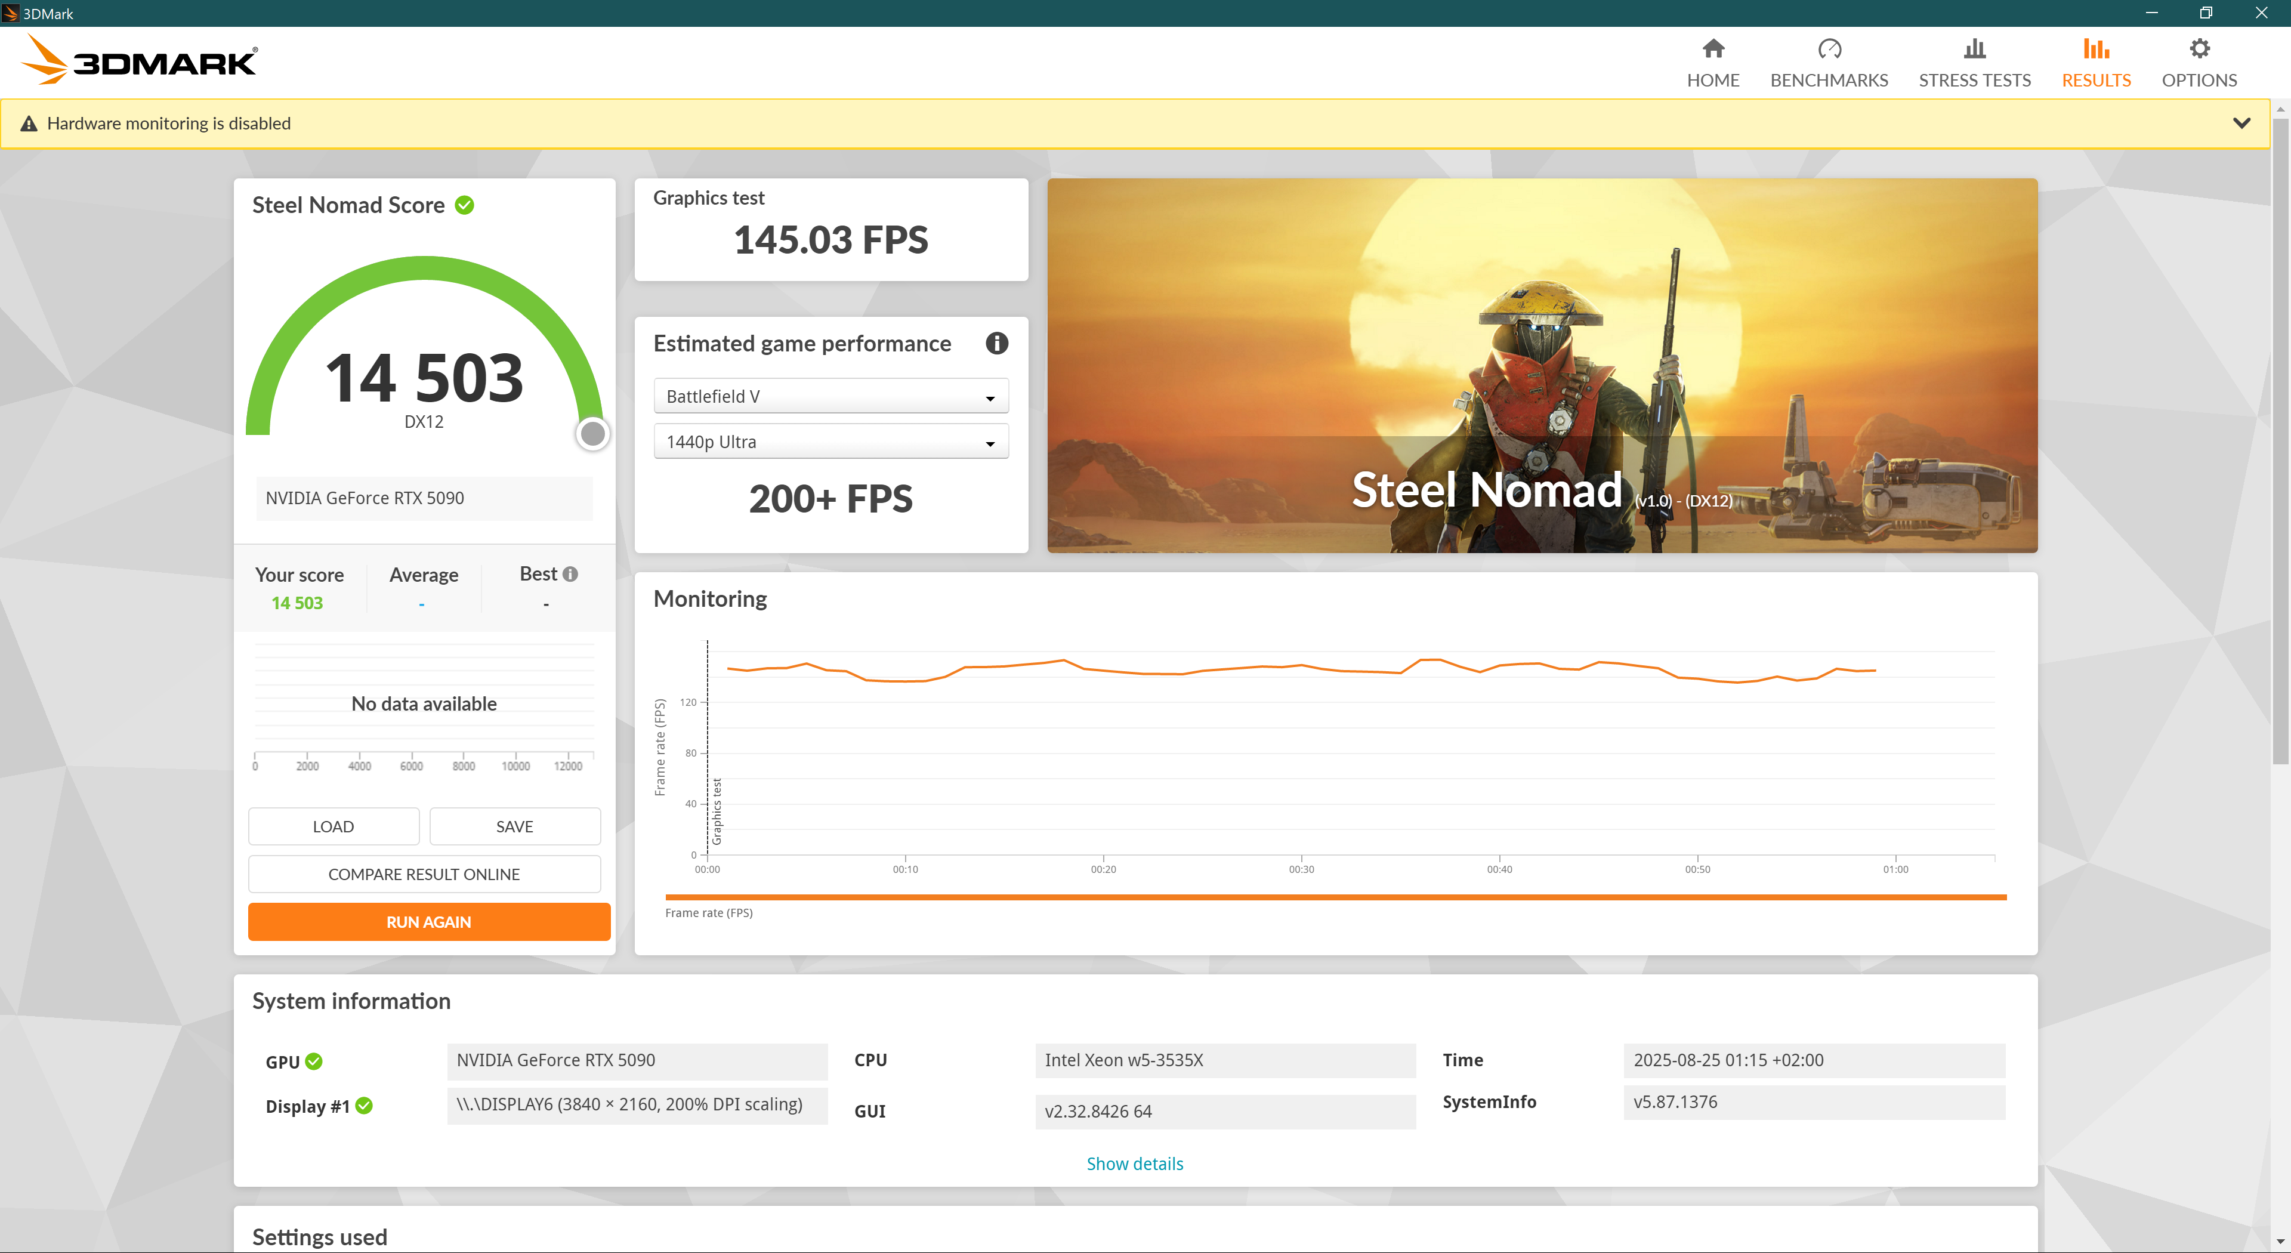Click the Show details link
Image resolution: width=2291 pixels, height=1253 pixels.
[1135, 1164]
